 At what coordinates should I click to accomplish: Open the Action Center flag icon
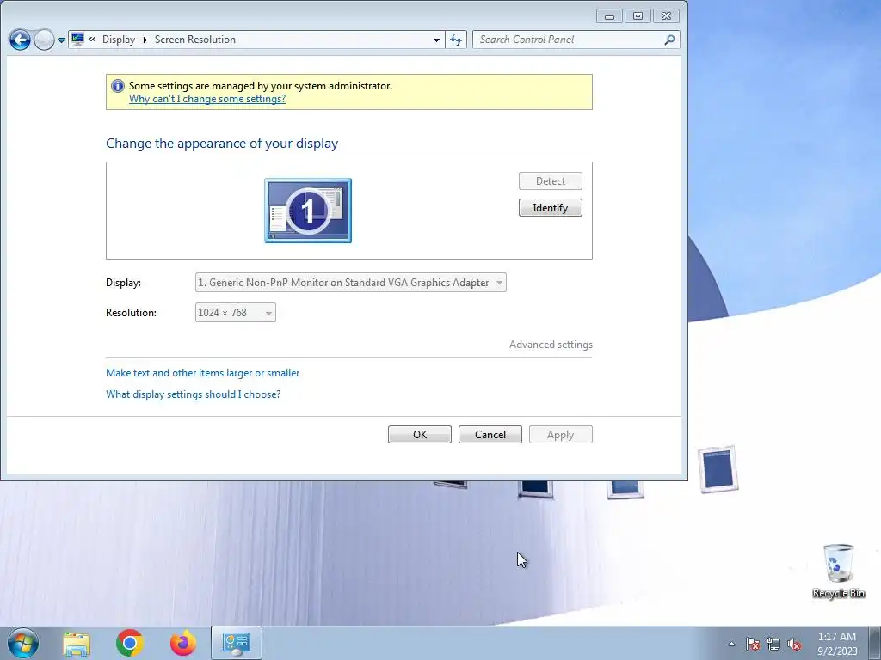click(753, 644)
